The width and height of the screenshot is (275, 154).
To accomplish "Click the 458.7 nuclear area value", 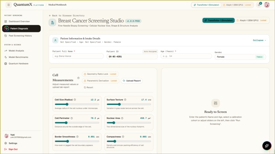I will pyautogui.click(x=143, y=118).
